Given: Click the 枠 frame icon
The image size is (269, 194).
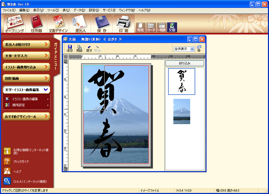Looking at the screenshot, I should (x=199, y=48).
